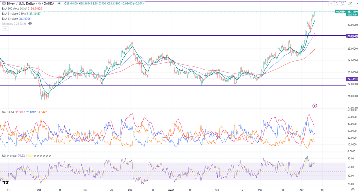Screen dimensions: 358x191
Task: Click the Silver / U.S. Dollar symbol title
Action: point(21,3)
